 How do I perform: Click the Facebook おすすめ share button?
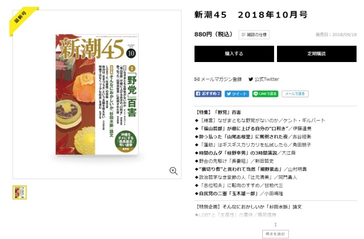click(x=208, y=93)
